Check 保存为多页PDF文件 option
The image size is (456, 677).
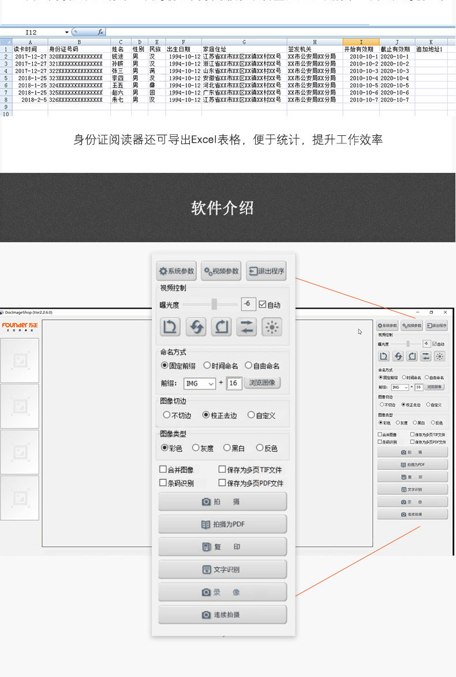pos(222,483)
